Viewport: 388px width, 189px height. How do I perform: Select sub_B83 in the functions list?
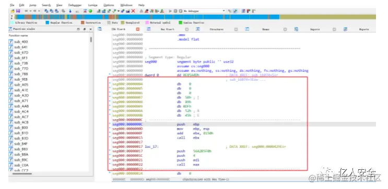point(21,149)
